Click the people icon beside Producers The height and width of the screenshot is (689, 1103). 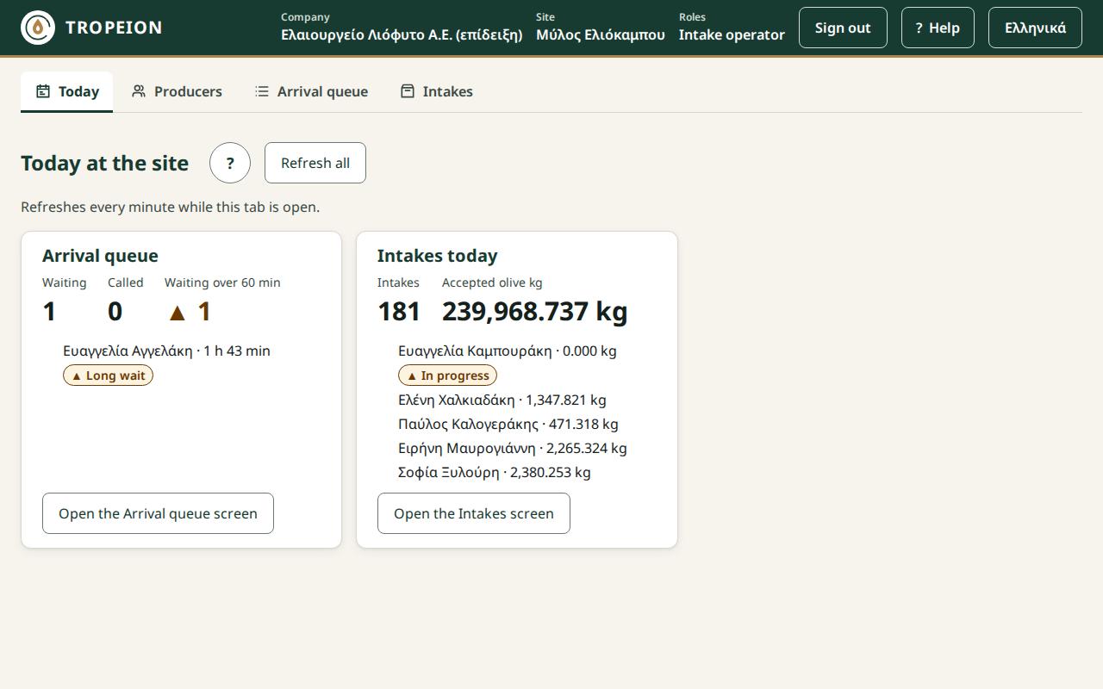(x=139, y=91)
